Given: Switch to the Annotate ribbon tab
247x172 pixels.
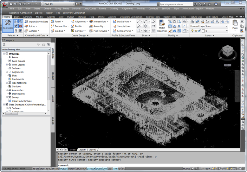Looking at the screenshot, I should 28,17.
